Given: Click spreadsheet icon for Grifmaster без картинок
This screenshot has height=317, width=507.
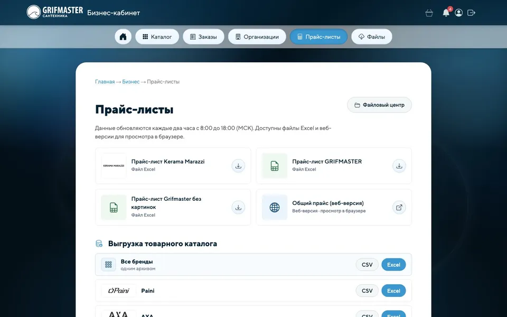Looking at the screenshot, I should (114, 207).
